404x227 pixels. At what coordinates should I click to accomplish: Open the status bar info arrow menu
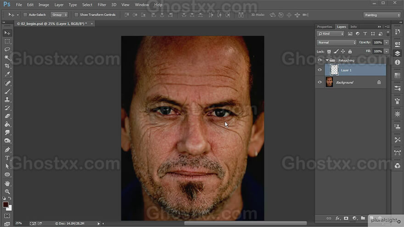98,223
